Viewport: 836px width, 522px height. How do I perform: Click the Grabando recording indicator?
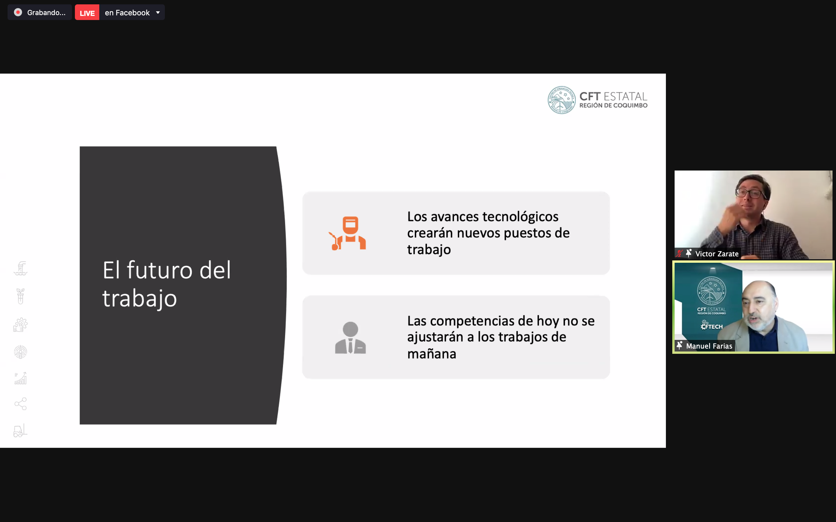coord(40,12)
